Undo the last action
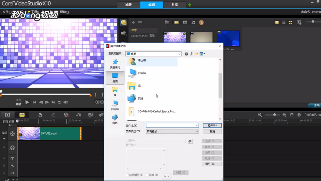 pyautogui.click(x=40, y=115)
